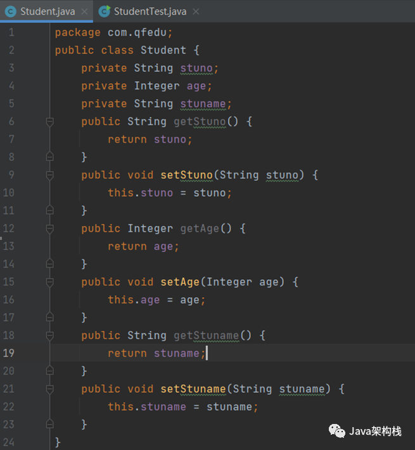Click the fold end marker on line 23
Image resolution: width=415 pixels, height=450 pixels.
point(49,424)
